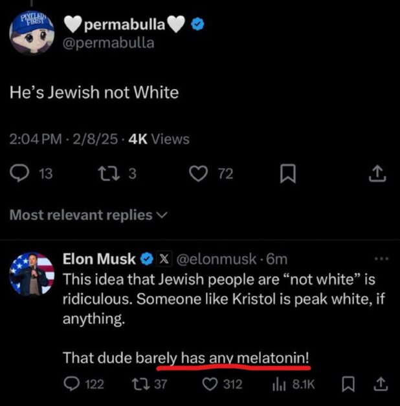The height and width of the screenshot is (406, 400).
Task: Open more options on Elon Musk's reply
Action: [x=382, y=259]
